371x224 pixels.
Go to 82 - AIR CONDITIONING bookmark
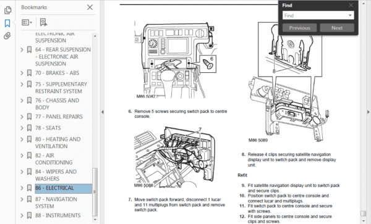click(x=54, y=159)
